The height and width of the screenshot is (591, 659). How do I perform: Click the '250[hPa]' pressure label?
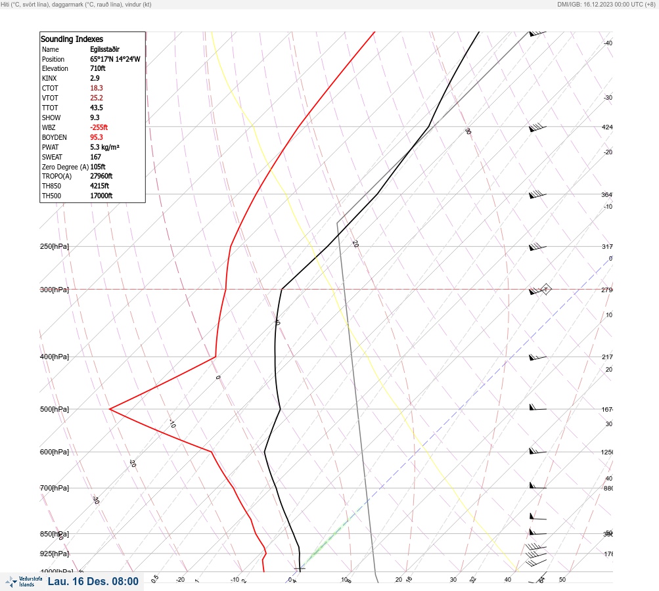point(55,246)
